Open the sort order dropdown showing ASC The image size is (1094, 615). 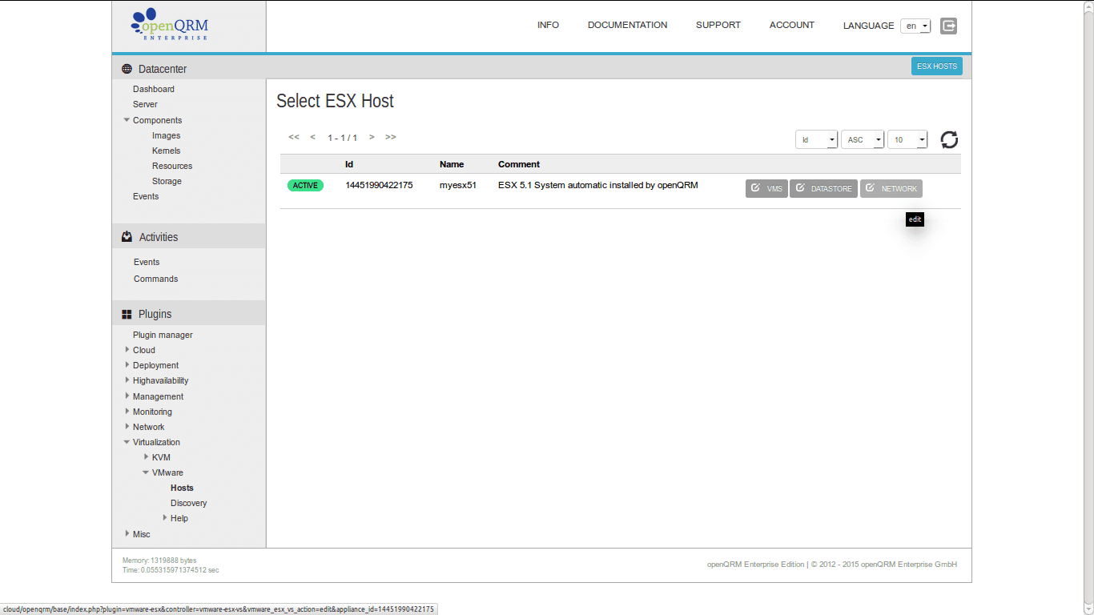[863, 139]
